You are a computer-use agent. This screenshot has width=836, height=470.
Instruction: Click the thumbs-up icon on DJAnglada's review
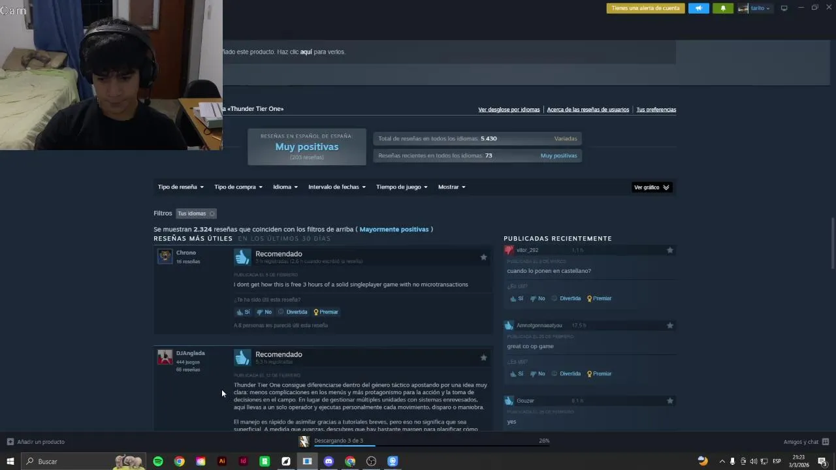(242, 358)
